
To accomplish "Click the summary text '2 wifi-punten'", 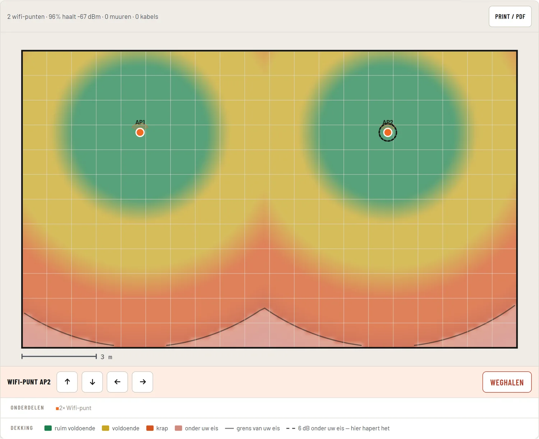I will click(x=26, y=17).
